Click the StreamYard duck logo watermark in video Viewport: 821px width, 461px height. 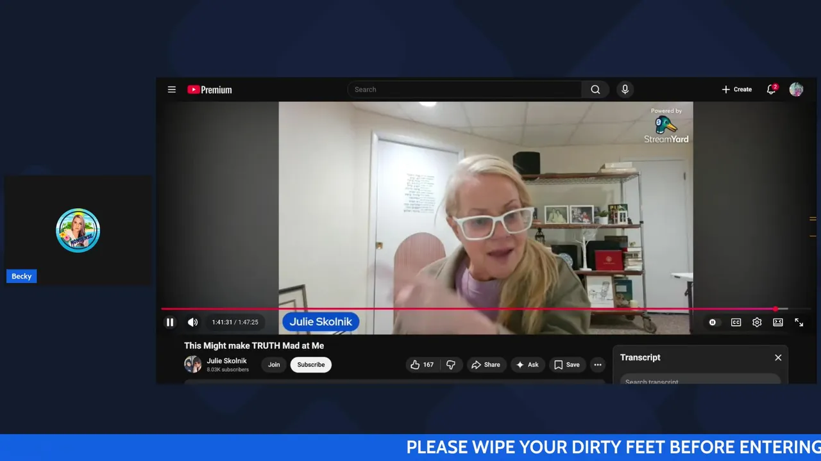666,125
